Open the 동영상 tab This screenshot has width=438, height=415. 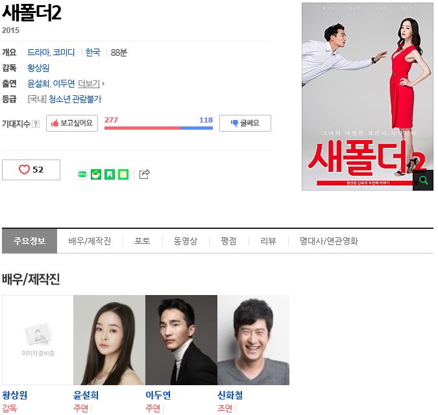pyautogui.click(x=186, y=241)
